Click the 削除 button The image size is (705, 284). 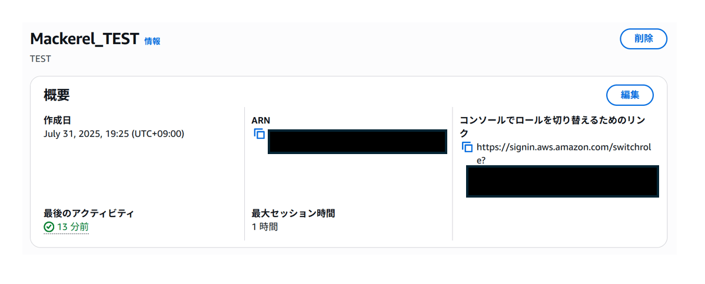click(643, 39)
